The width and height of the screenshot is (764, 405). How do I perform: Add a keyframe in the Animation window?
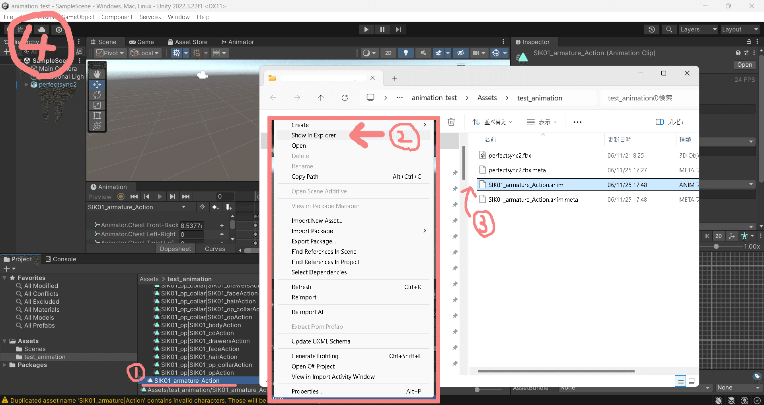pyautogui.click(x=215, y=207)
